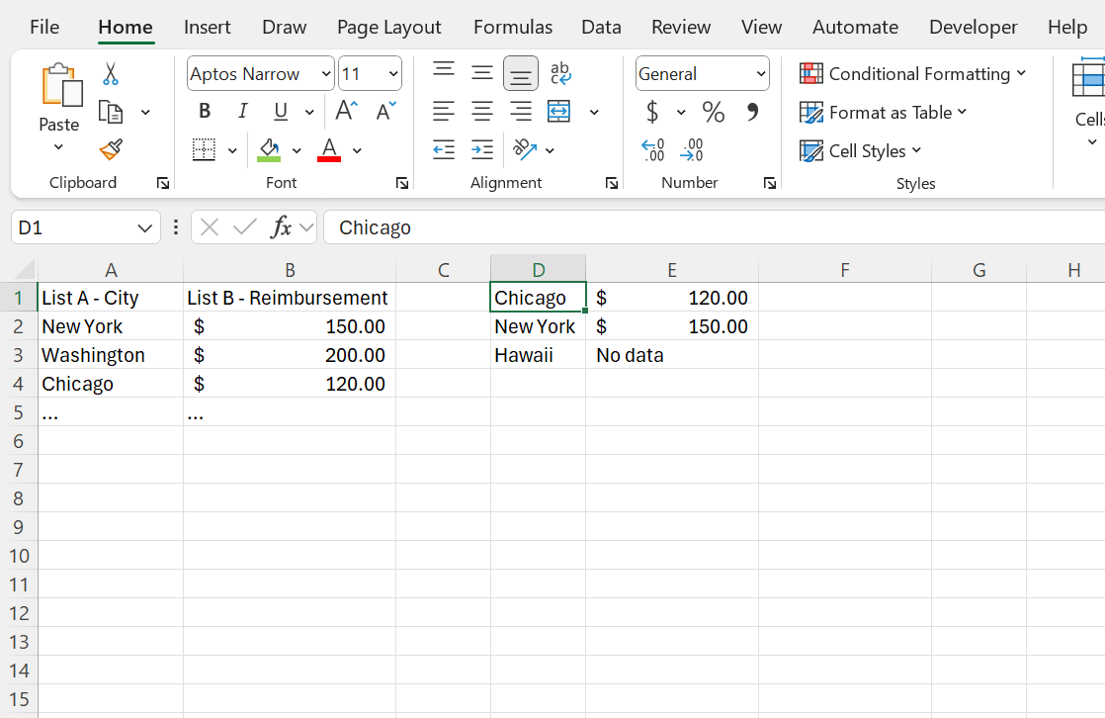
Task: Expand accounting format options arrow
Action: pyautogui.click(x=681, y=112)
